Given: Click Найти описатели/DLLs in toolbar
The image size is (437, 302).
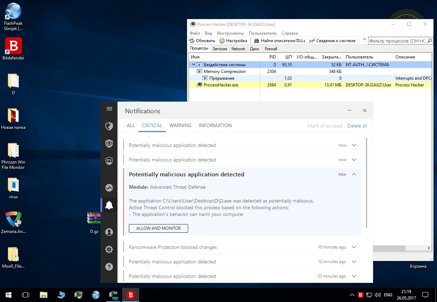Looking at the screenshot, I should 280,41.
